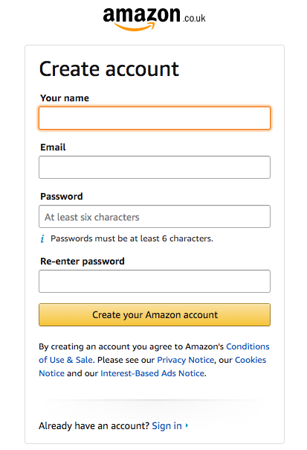Click the 'Your name' field label

pyautogui.click(x=65, y=98)
